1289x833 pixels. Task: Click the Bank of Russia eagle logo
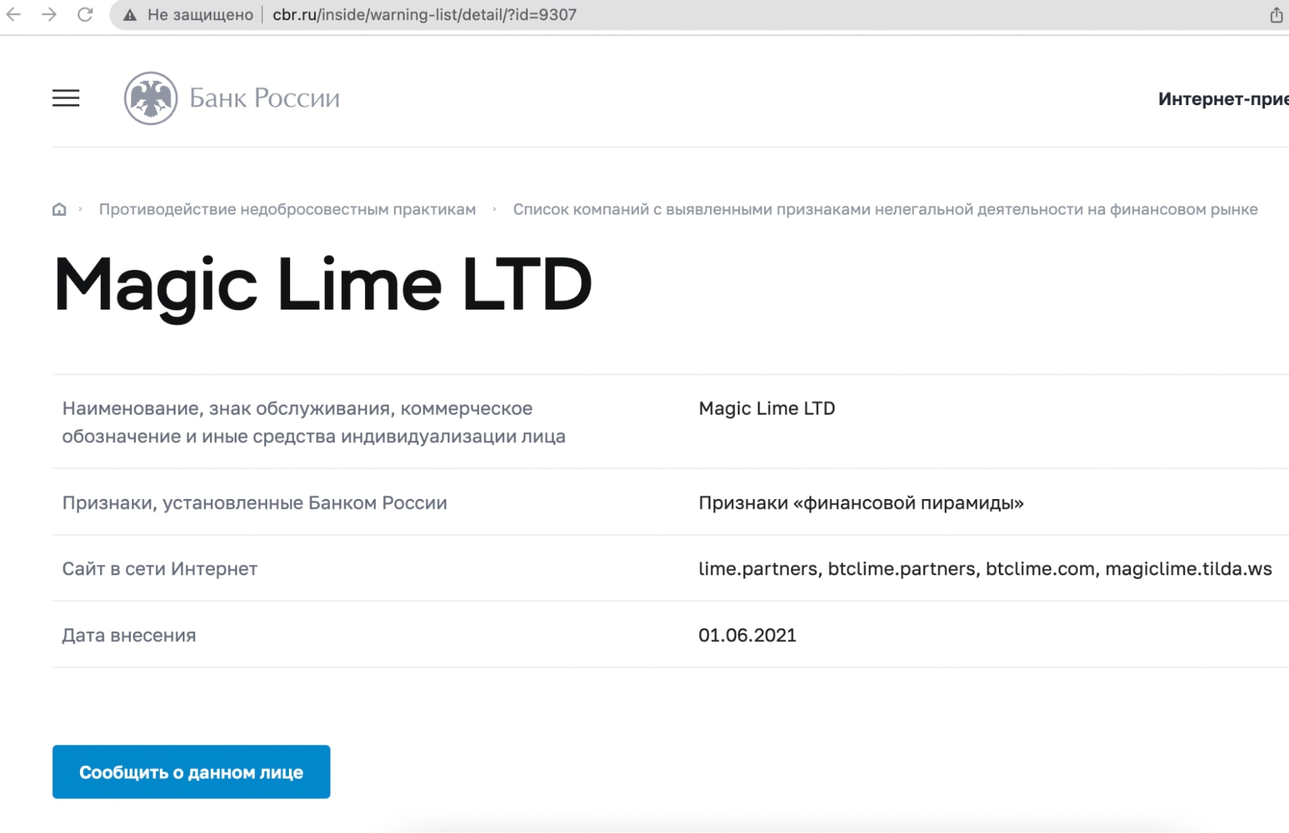pos(150,98)
